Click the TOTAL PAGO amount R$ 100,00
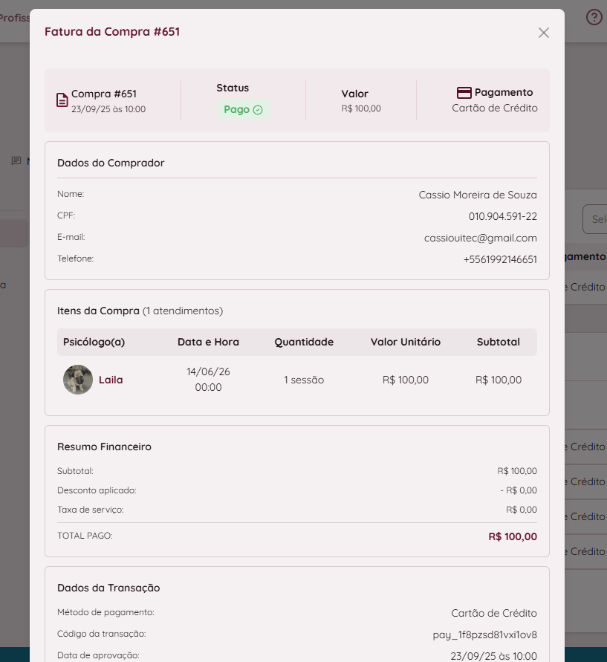The width and height of the screenshot is (607, 662). point(513,536)
